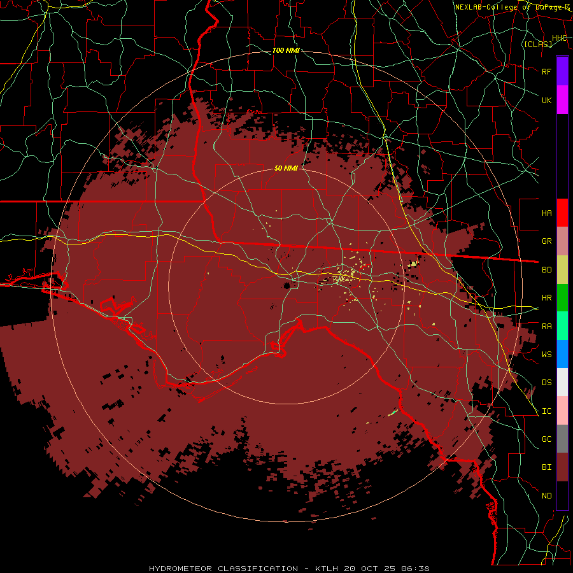Click the 'GC' legend label

(546, 439)
